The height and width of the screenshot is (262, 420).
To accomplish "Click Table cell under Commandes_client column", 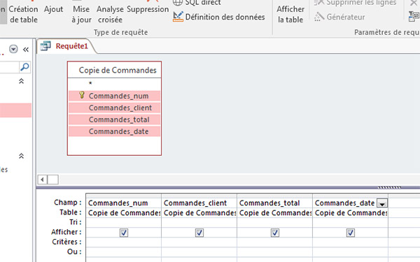I will [x=199, y=213].
